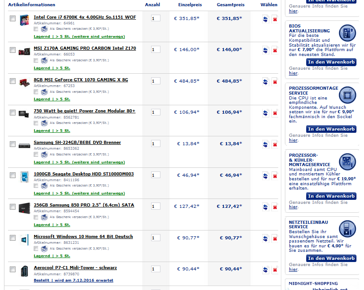Open Microsoft Windows 10 Home link
The width and height of the screenshot is (364, 290).
click(84, 237)
